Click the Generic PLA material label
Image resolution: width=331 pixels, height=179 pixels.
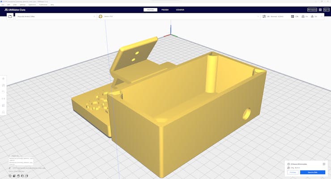(x=108, y=16)
